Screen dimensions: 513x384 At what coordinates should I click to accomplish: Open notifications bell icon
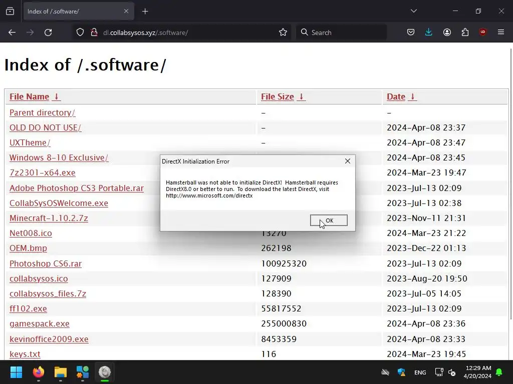499,372
